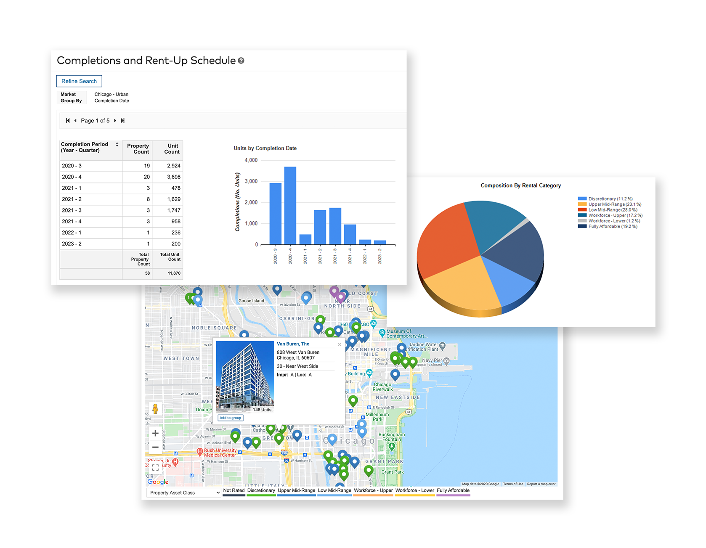Go to the previous results page

tap(75, 121)
